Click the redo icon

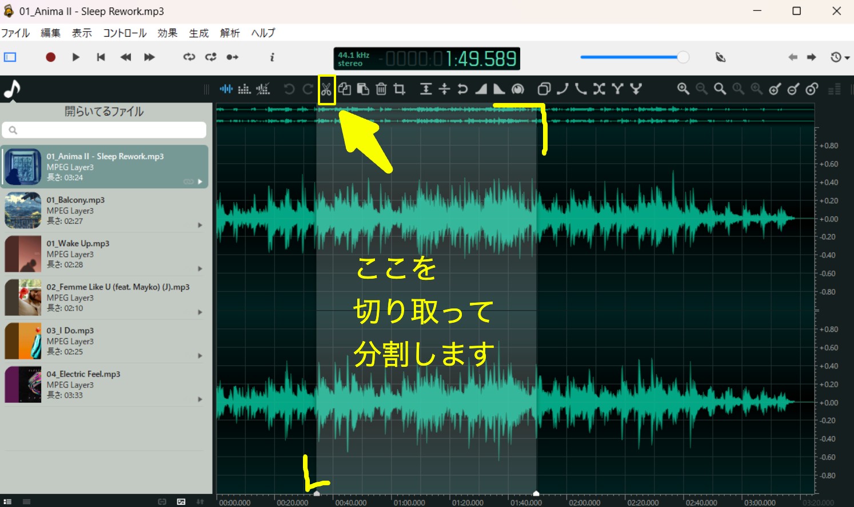pyautogui.click(x=308, y=89)
